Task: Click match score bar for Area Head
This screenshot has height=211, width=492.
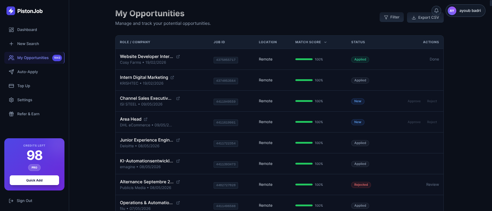Action: [304, 122]
